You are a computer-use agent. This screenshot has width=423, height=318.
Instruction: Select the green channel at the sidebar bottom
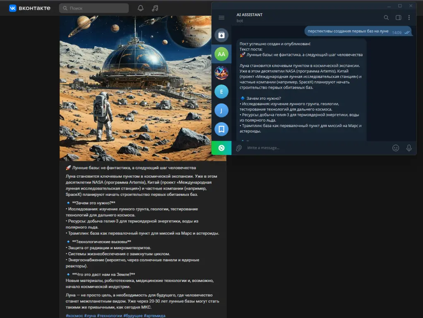click(x=221, y=147)
